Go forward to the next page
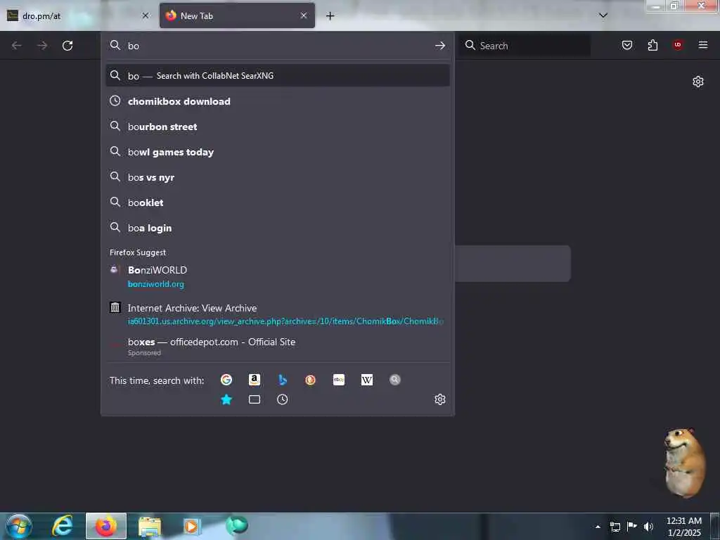720x540 pixels. pos(42,46)
